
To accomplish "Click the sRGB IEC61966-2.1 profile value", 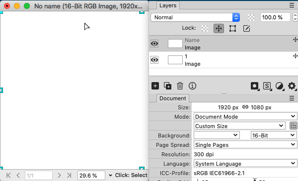I will coord(219,173).
